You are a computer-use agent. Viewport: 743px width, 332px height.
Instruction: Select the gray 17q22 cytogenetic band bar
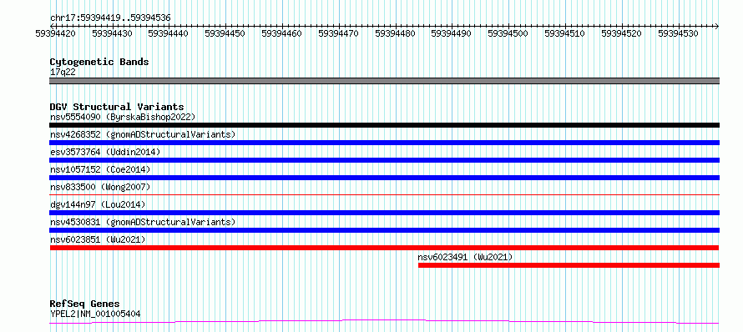tap(384, 81)
